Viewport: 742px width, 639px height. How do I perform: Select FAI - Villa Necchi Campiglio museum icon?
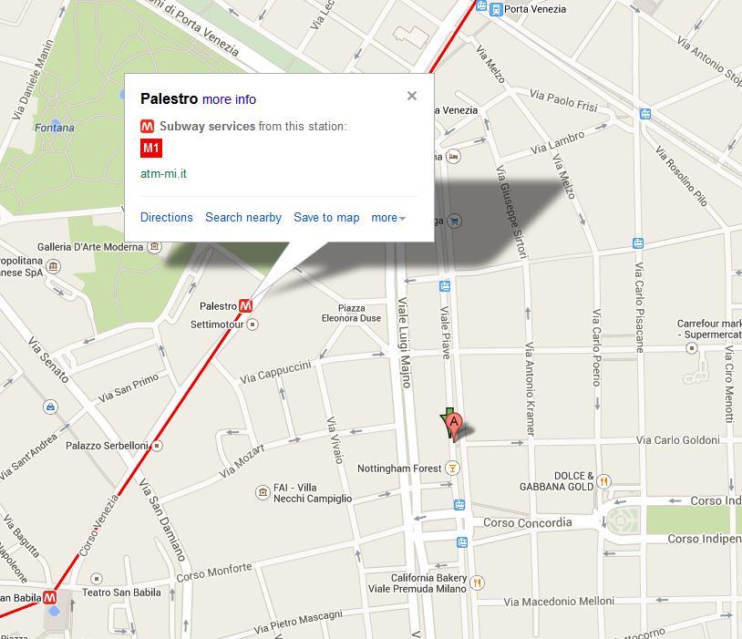pyautogui.click(x=263, y=493)
